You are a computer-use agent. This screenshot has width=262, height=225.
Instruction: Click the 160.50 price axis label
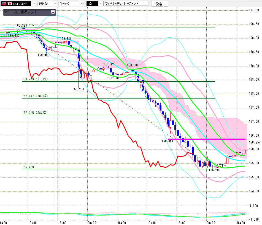pos(254,24)
